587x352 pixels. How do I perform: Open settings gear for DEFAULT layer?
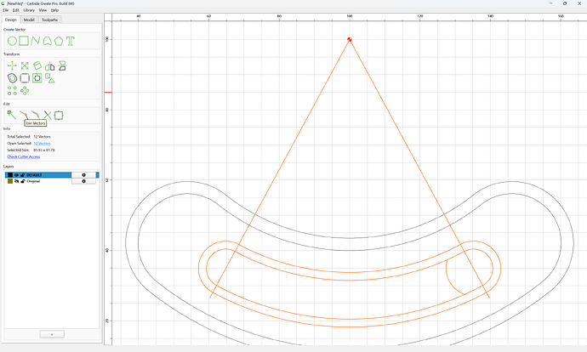(83, 175)
